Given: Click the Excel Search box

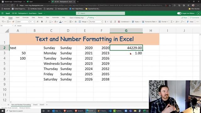Looking at the screenshot, I should [x=100, y=13].
